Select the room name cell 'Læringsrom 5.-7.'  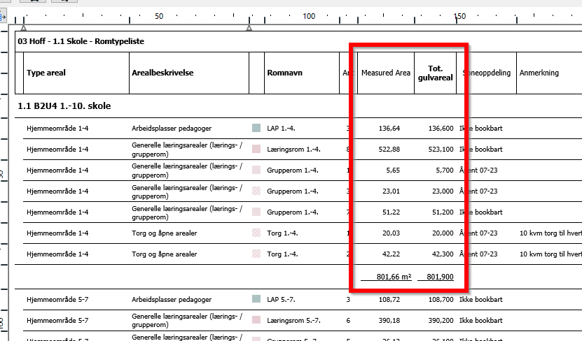coord(294,320)
